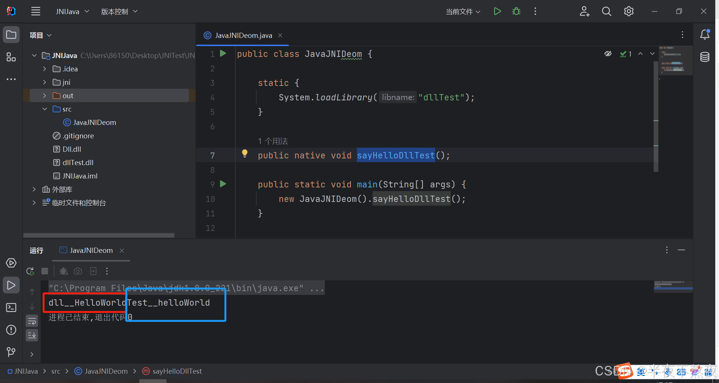719x383 pixels.
Task: Open the main hamburger menu
Action: click(x=35, y=11)
